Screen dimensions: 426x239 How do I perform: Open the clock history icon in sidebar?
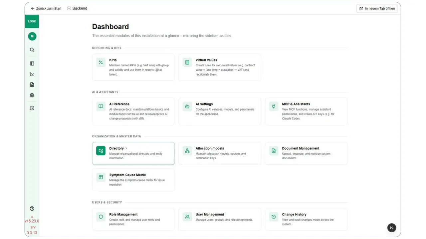coord(32,108)
